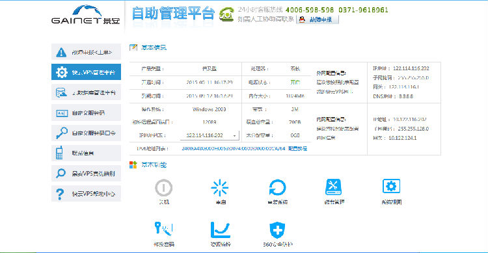Open 自定义服务码 sidebar item
The image size is (488, 253).
[x=86, y=113]
